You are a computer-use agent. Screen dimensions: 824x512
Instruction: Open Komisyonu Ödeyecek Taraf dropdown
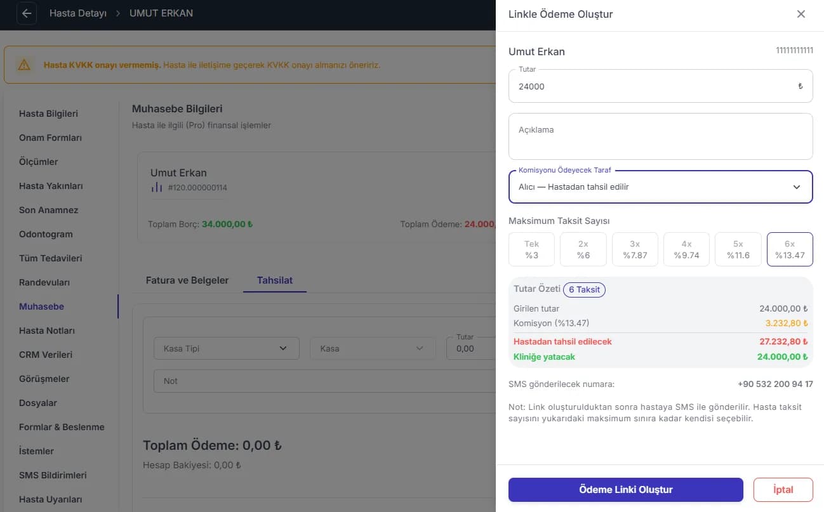click(660, 187)
